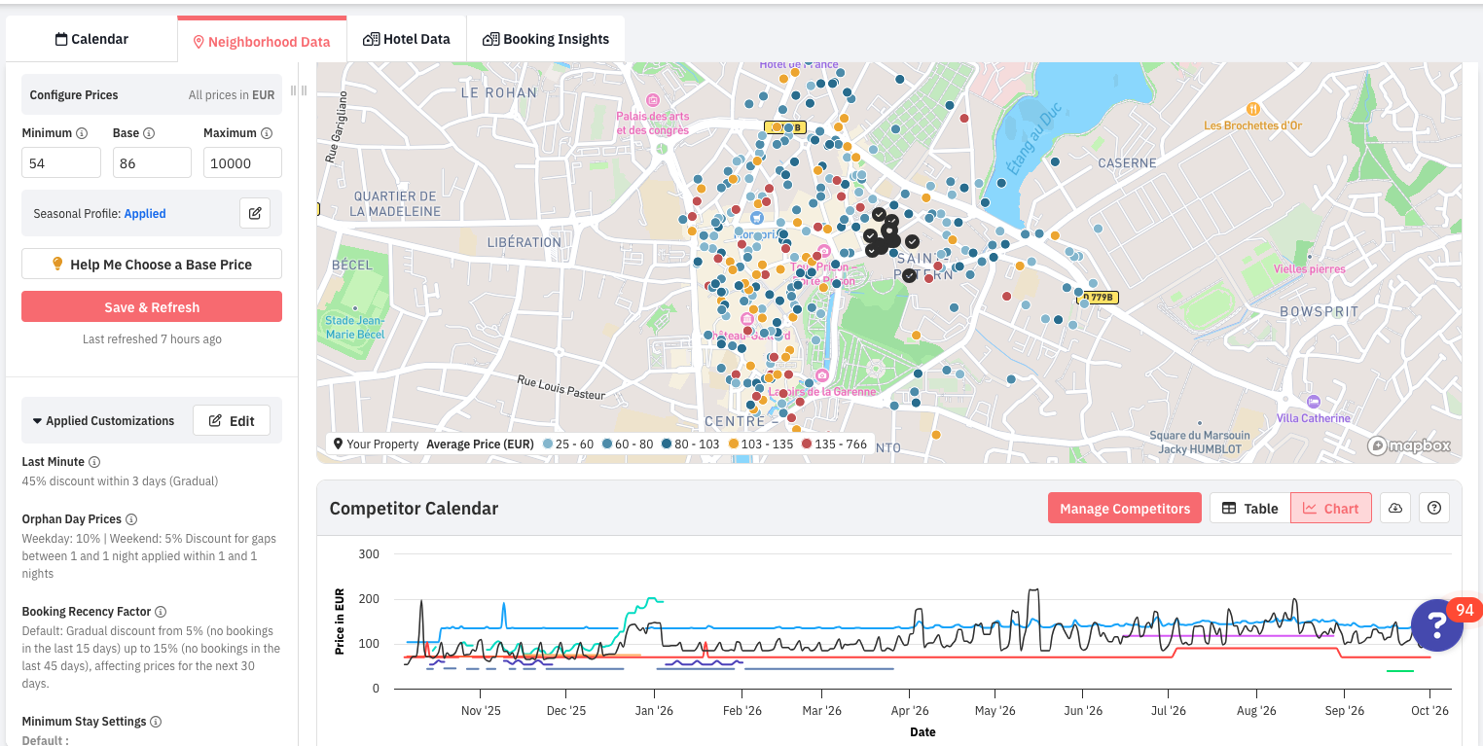Click the 135 - 766 red price legend dot
Screen dimensions: 1483x746
coord(806,444)
